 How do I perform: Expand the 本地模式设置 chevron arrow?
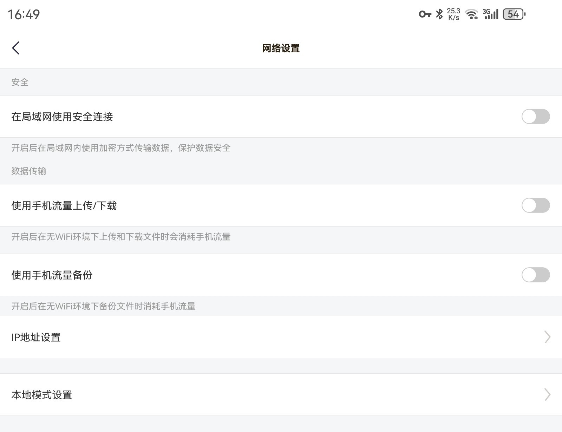[x=547, y=395]
